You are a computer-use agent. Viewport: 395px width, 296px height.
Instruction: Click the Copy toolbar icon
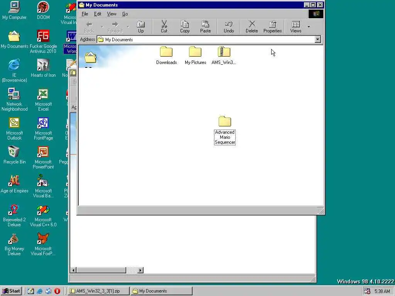point(185,24)
